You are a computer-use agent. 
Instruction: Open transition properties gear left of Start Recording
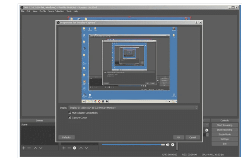click(x=207, y=130)
